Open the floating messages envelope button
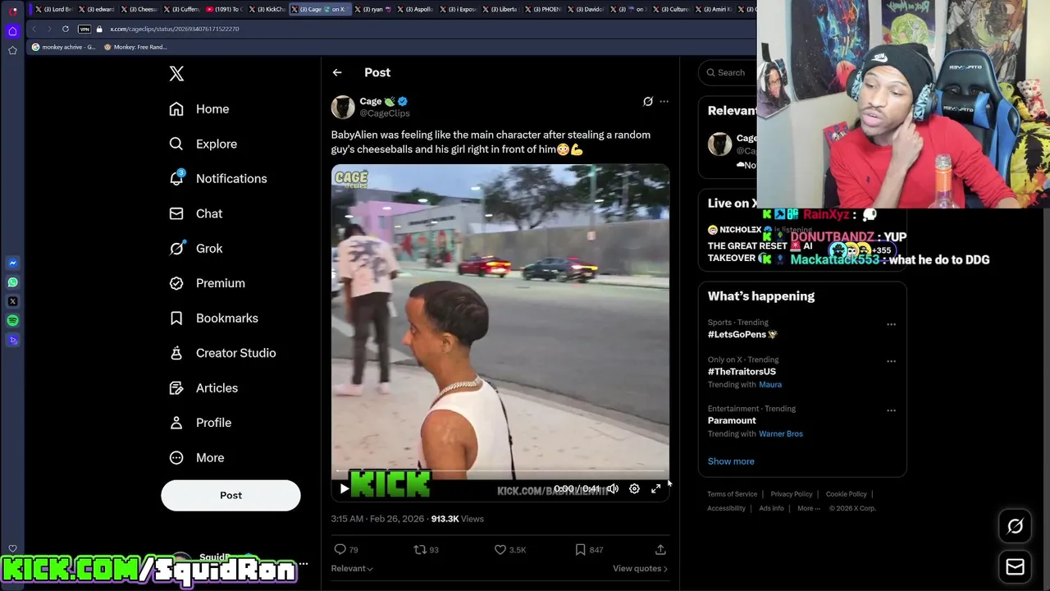The image size is (1050, 591). pyautogui.click(x=1015, y=566)
